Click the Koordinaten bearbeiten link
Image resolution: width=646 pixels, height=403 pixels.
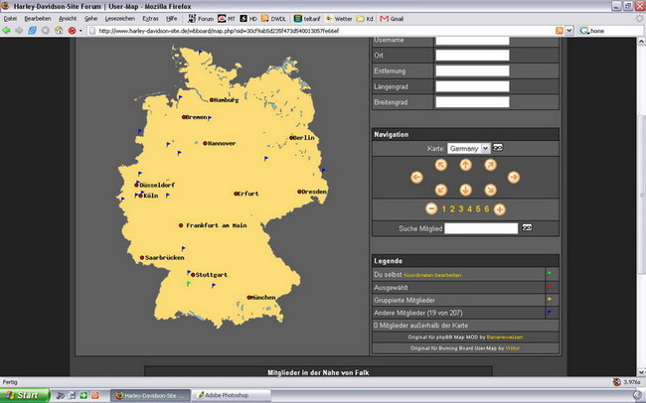pos(432,275)
